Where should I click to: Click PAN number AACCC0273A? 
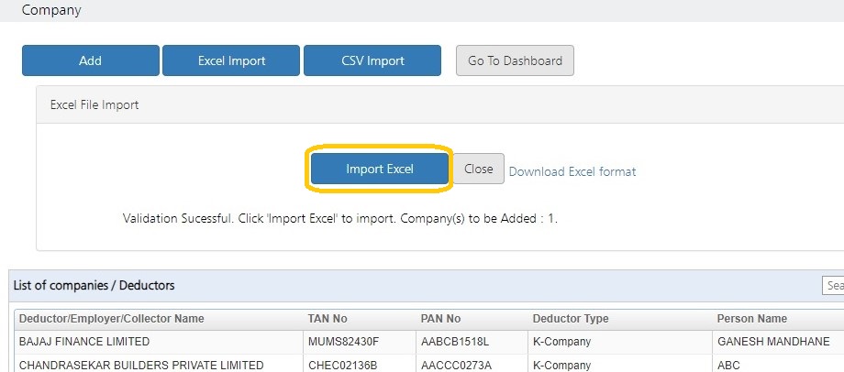pos(456,366)
